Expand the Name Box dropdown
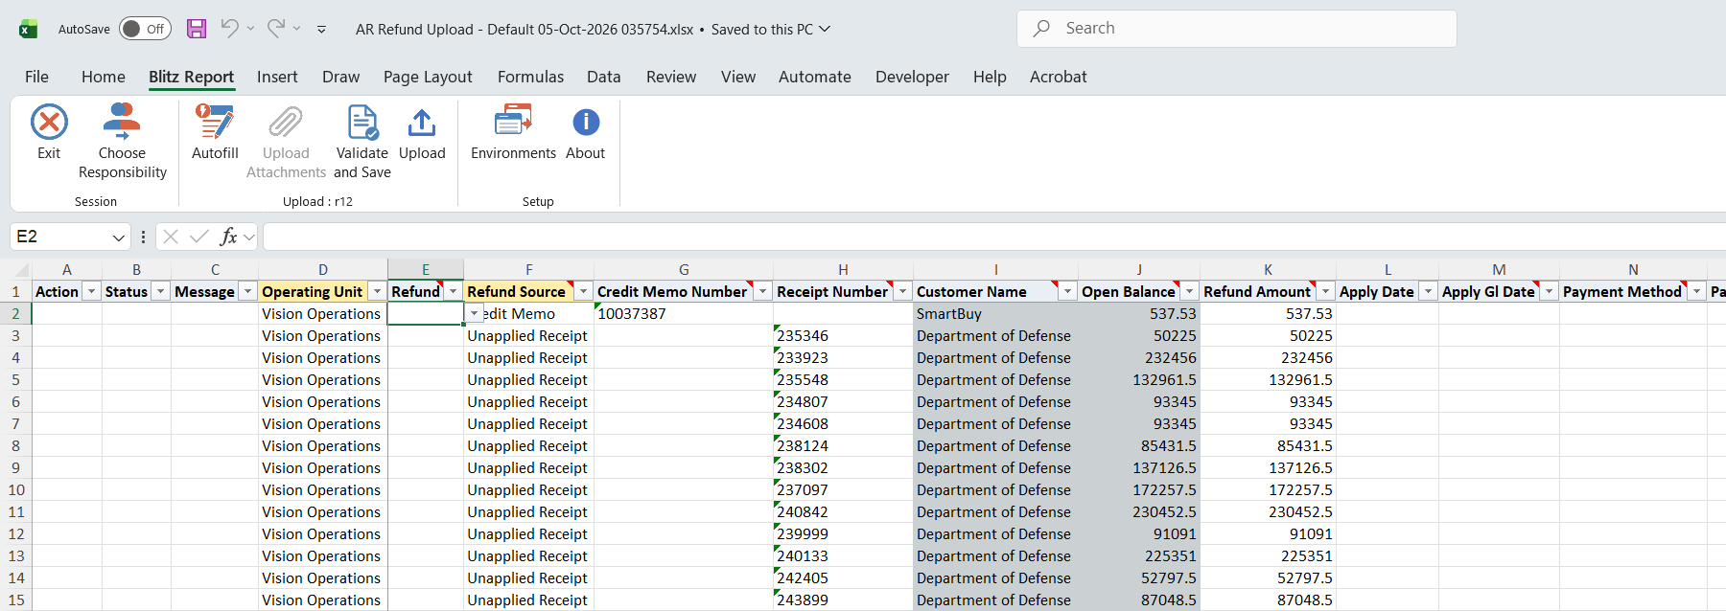Image resolution: width=1726 pixels, height=611 pixels. pyautogui.click(x=119, y=238)
